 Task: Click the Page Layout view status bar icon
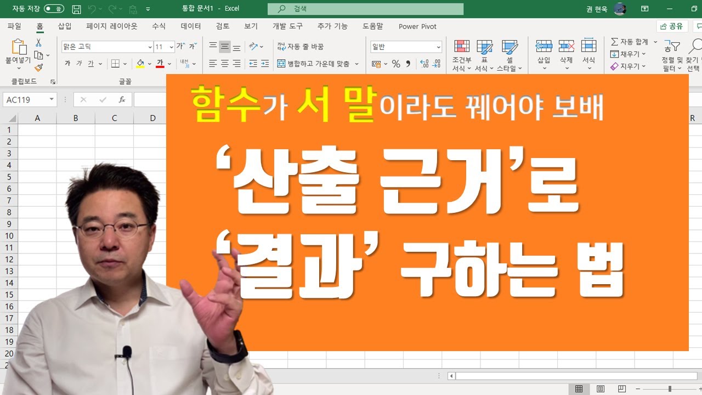point(601,389)
